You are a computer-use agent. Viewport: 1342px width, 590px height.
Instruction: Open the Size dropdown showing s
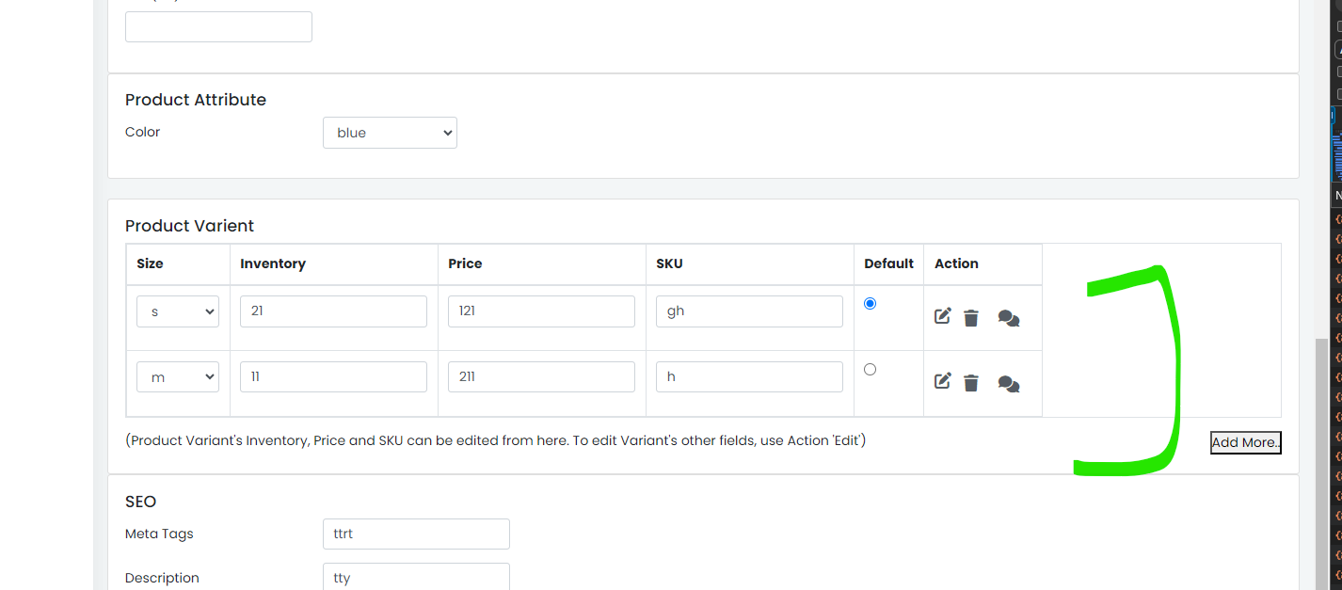pyautogui.click(x=178, y=311)
